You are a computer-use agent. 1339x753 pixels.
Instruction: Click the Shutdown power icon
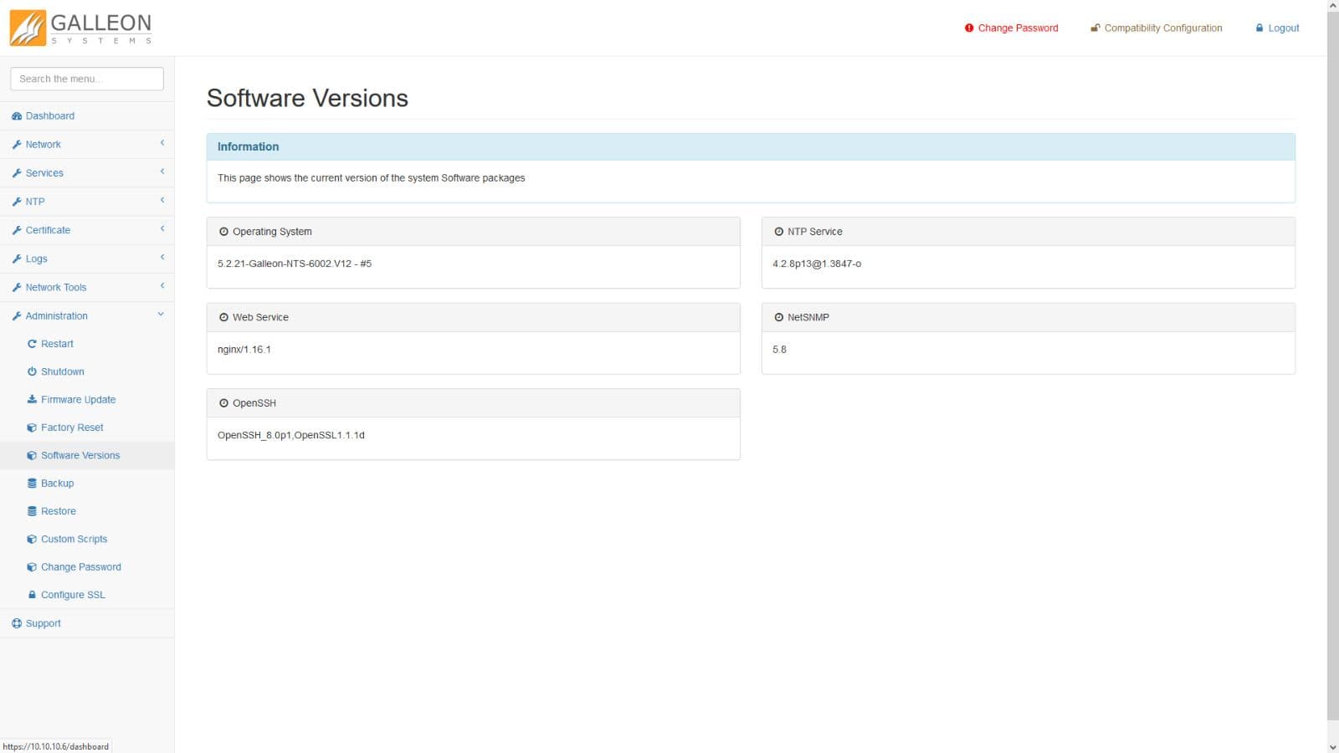[32, 371]
